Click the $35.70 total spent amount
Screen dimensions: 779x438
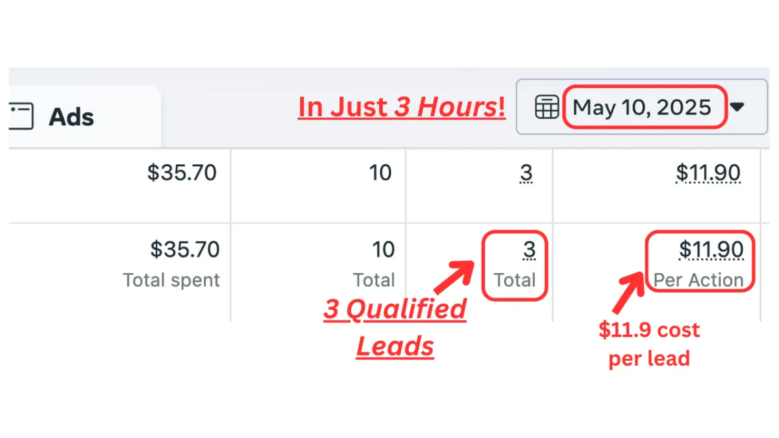[185, 249]
